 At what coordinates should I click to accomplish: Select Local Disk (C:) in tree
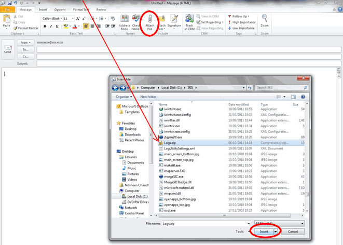pos(135,196)
